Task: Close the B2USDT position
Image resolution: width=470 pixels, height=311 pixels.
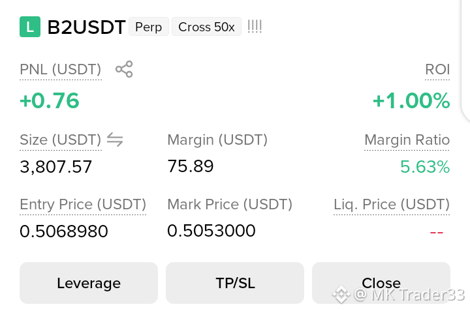Action: point(381,283)
